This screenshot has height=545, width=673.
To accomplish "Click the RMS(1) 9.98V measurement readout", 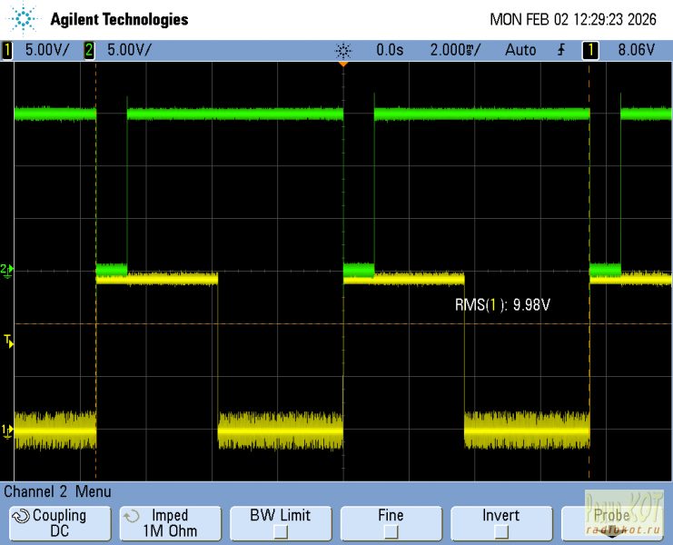I will click(502, 305).
